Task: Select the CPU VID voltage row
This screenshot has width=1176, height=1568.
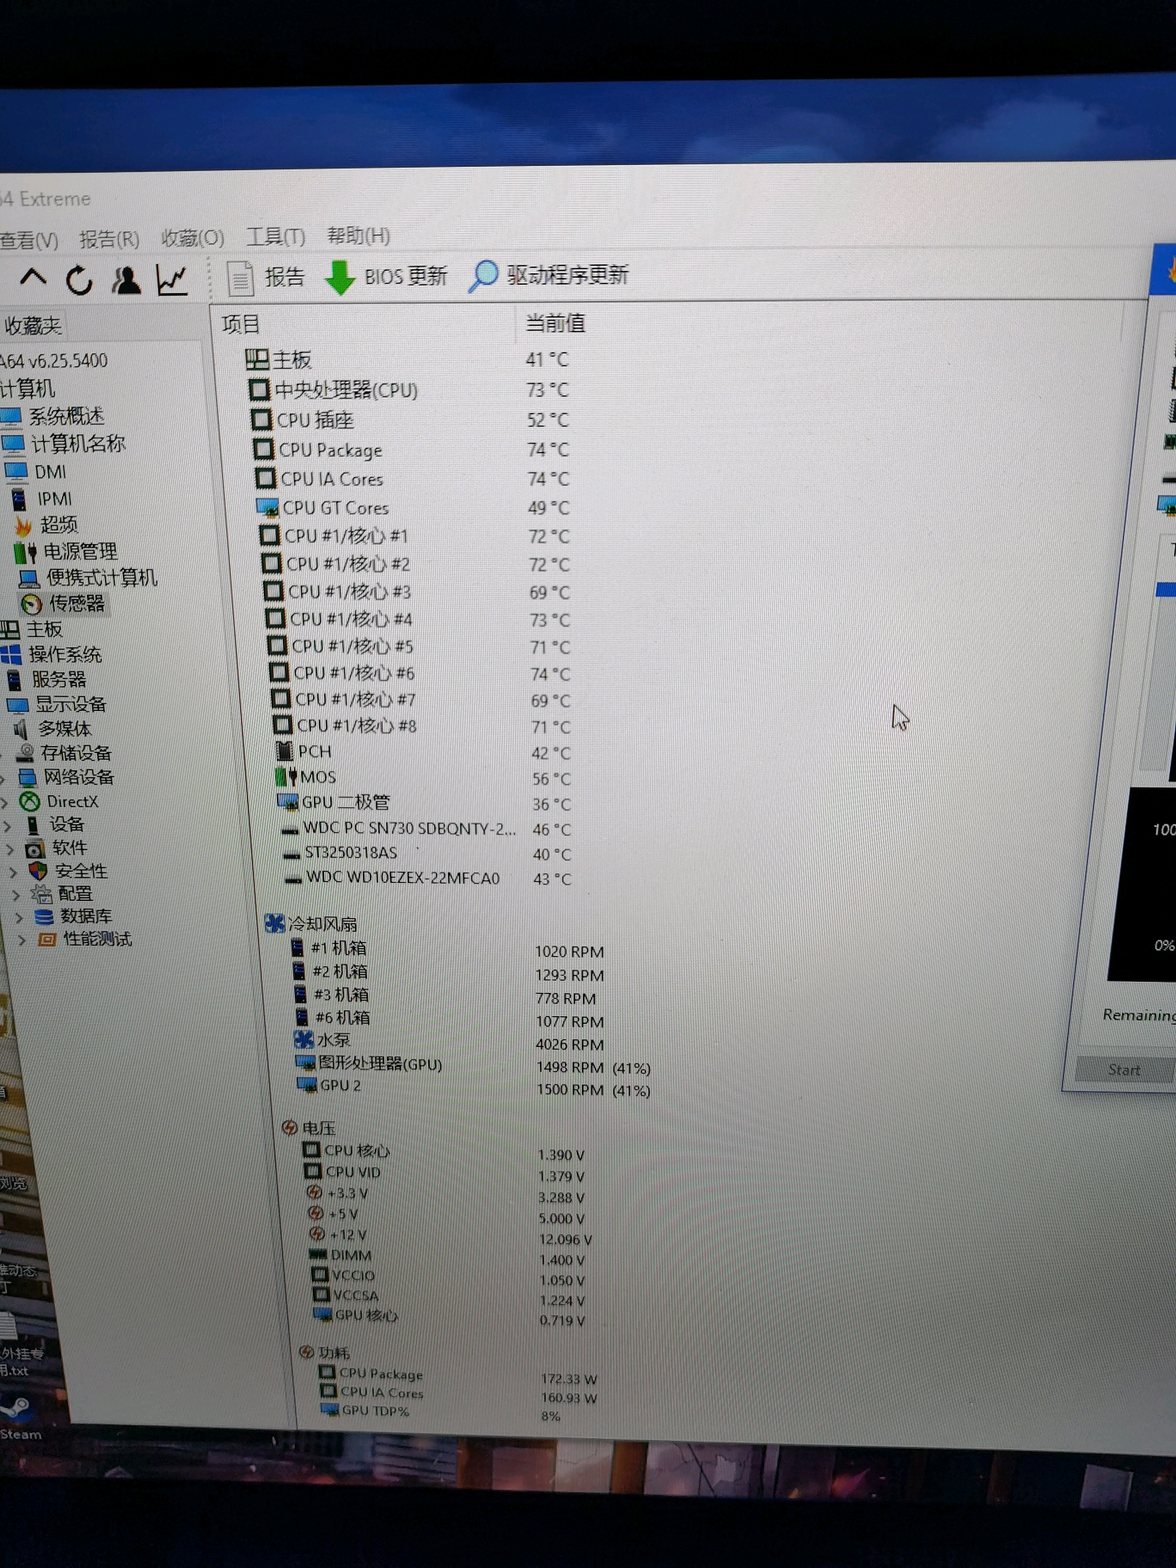Action: tap(444, 1173)
